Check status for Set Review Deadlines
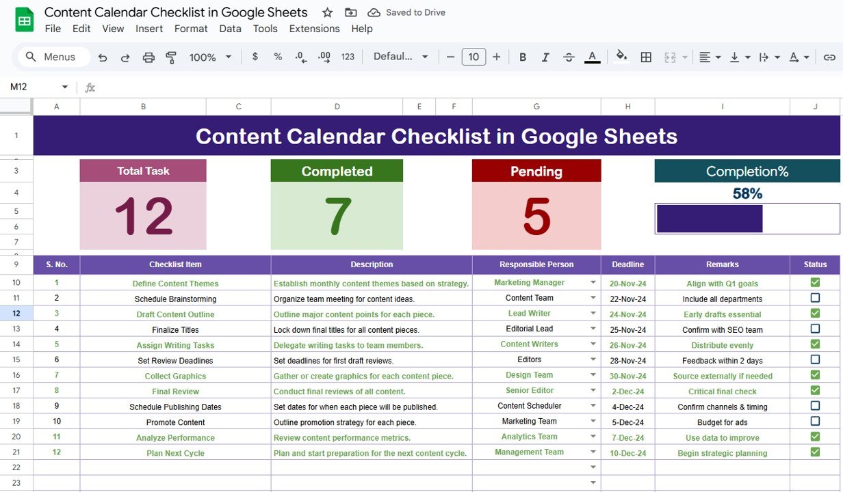Viewport: 843px width, 492px height. (815, 359)
